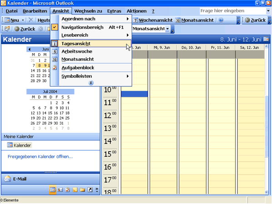Close the open Ansicht menu
This screenshot has height=204, width=272.
(60, 11)
